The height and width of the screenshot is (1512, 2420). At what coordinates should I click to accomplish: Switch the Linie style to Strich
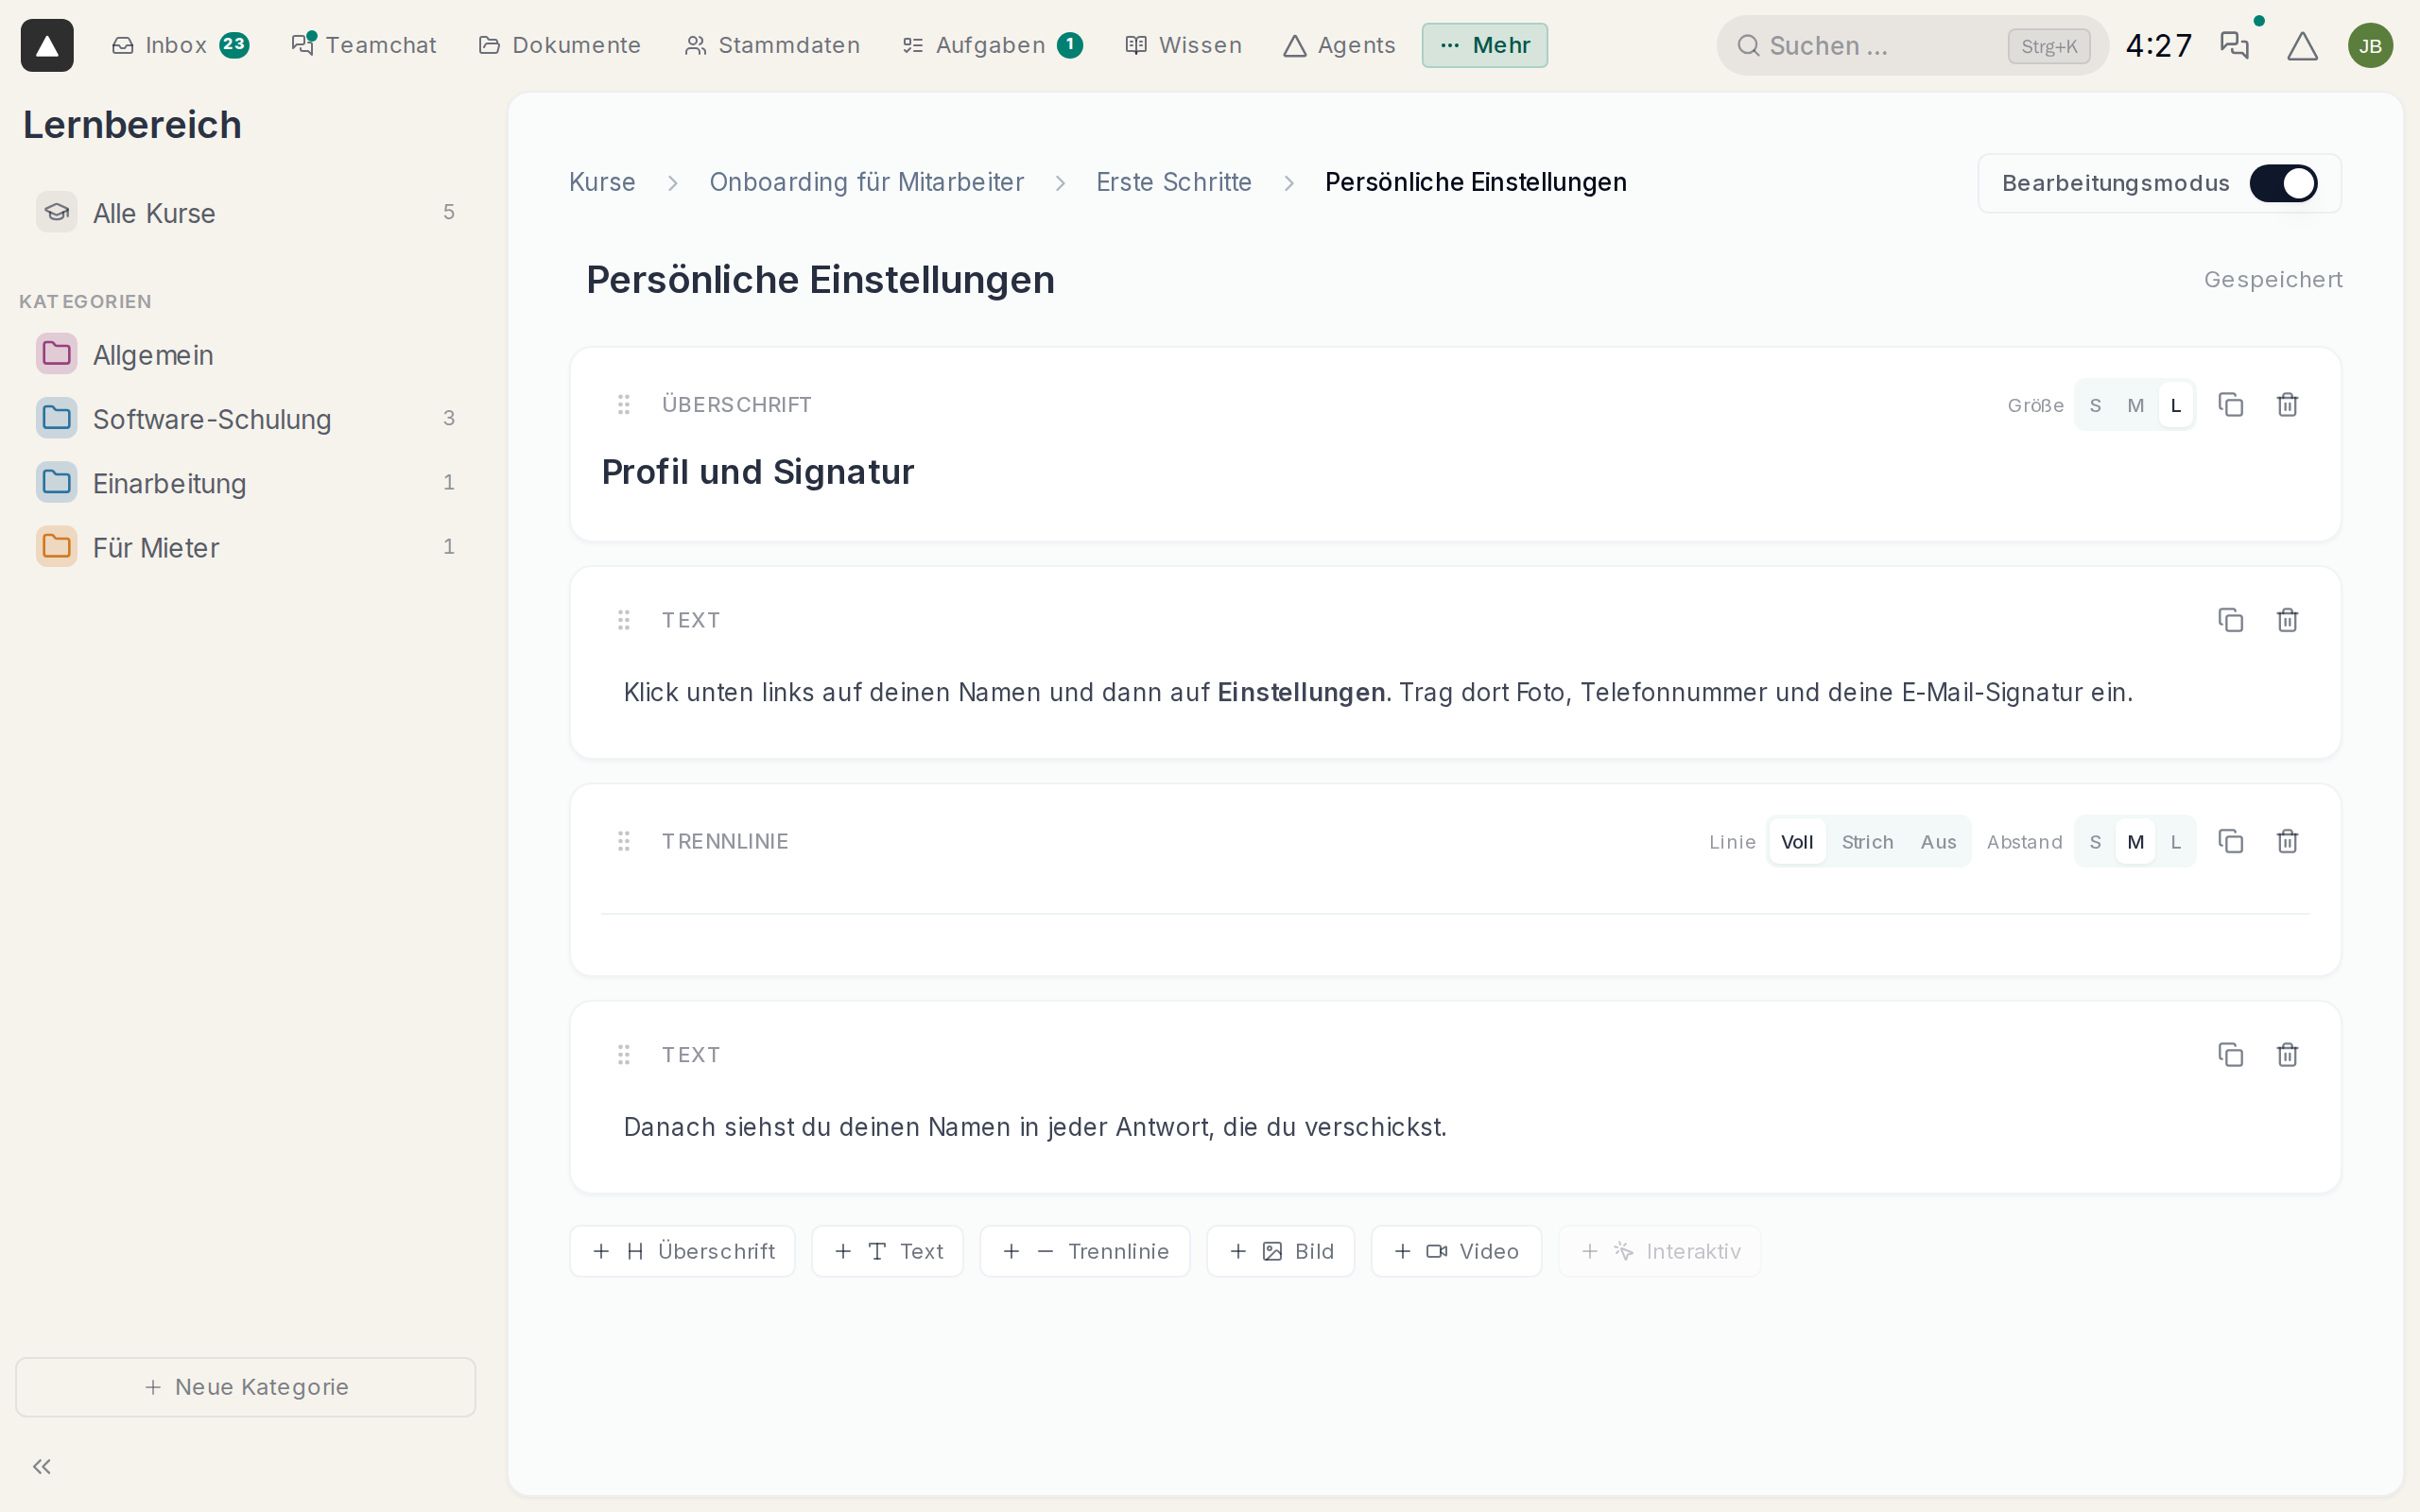point(1867,842)
